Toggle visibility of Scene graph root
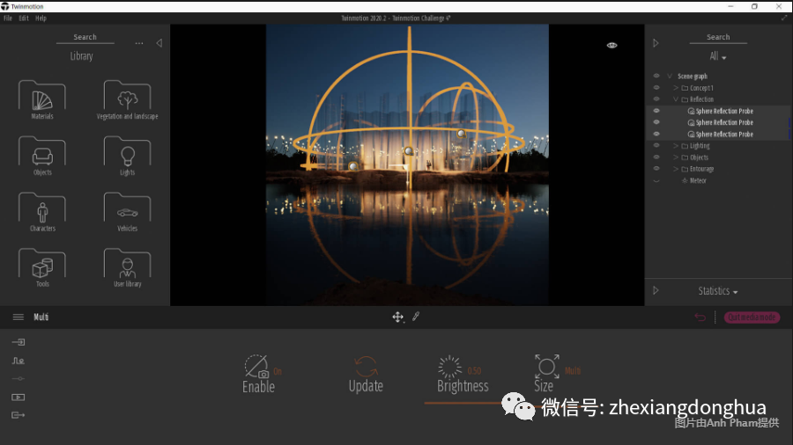The height and width of the screenshot is (445, 793). point(656,77)
